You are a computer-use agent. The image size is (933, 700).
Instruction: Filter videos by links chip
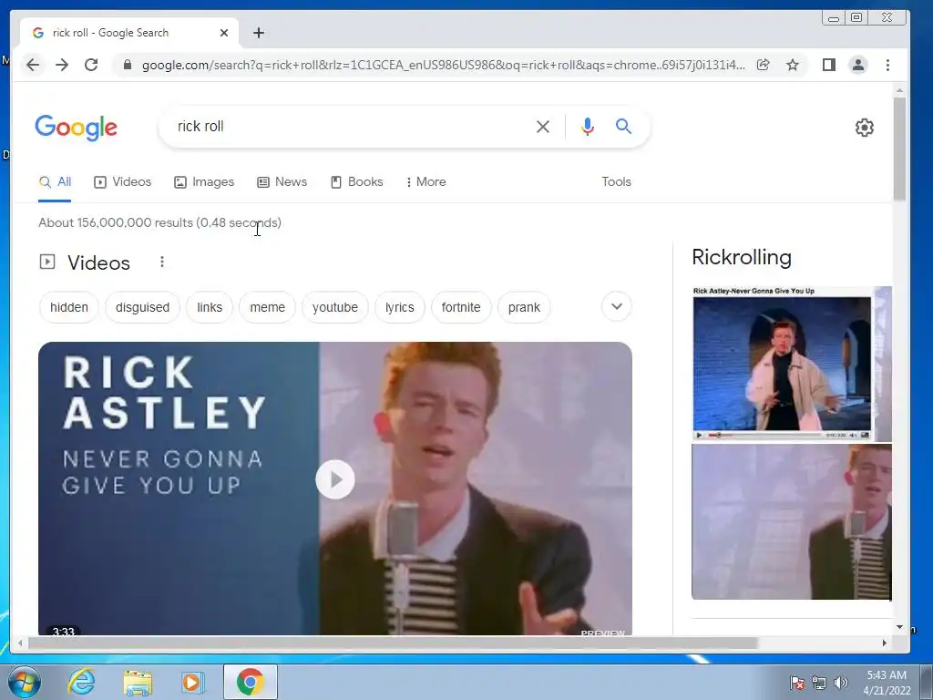210,307
